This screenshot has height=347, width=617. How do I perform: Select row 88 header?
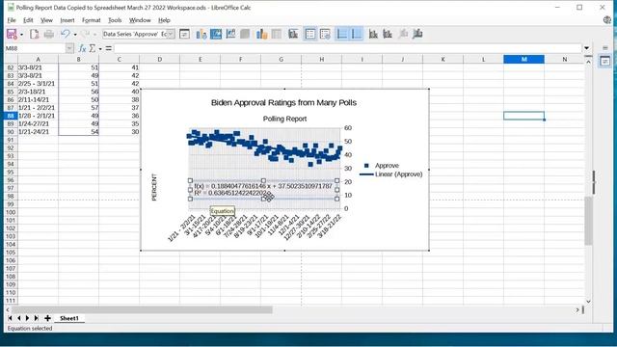point(11,116)
